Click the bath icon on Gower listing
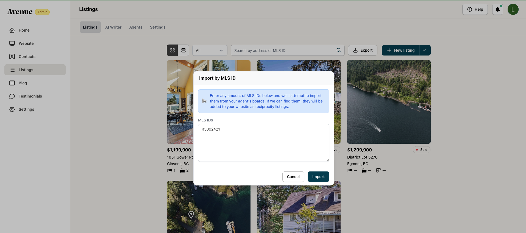 182,171
